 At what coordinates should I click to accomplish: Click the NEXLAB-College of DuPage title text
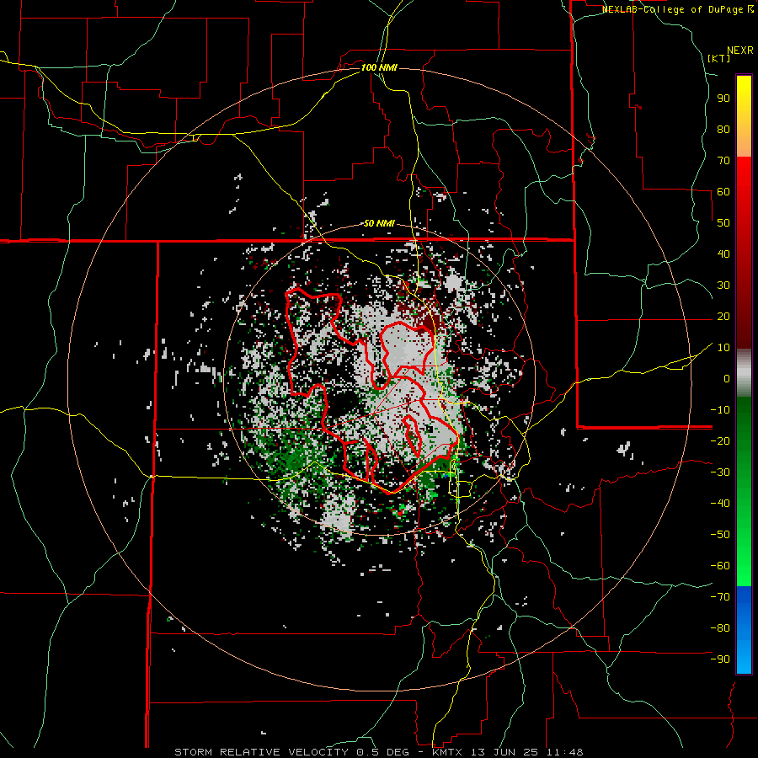(677, 9)
